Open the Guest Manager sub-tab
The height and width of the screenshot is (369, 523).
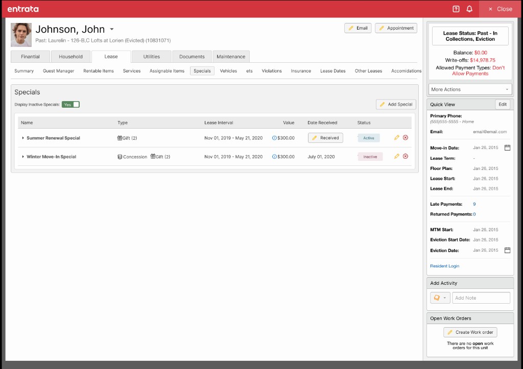pyautogui.click(x=58, y=71)
